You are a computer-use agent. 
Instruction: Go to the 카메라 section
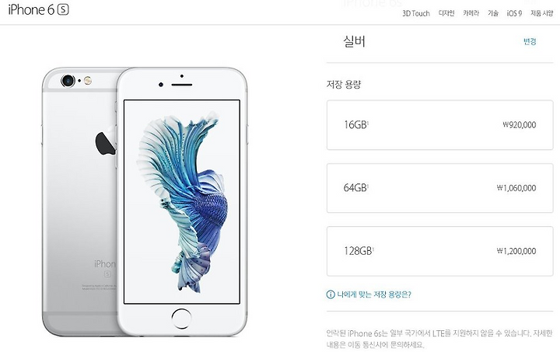click(x=471, y=13)
